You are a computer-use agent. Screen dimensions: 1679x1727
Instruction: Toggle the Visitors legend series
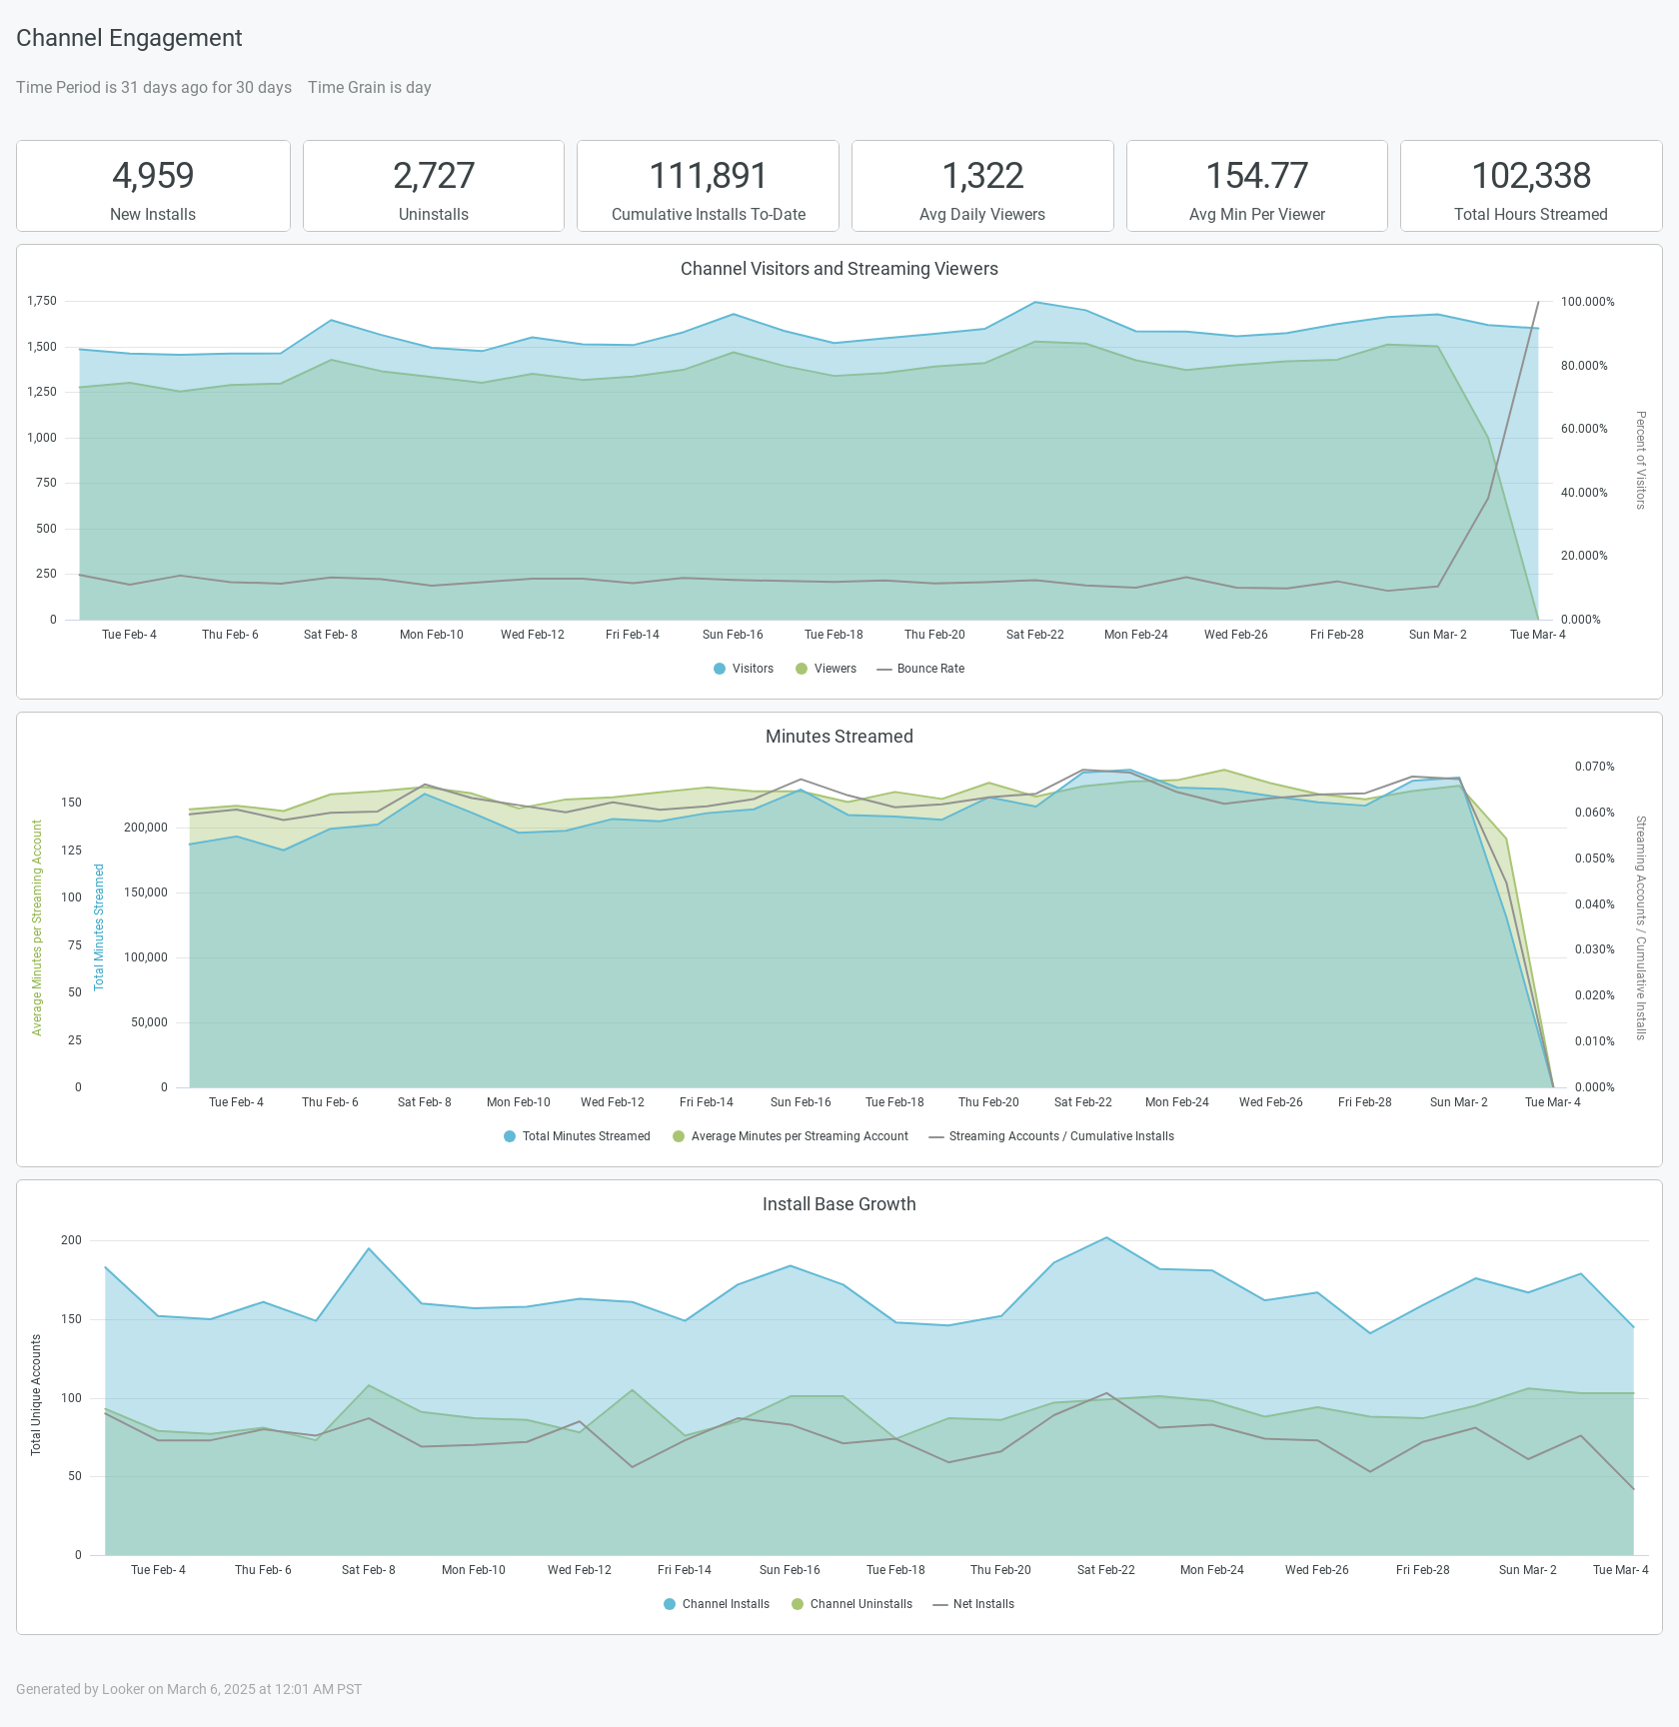click(x=744, y=669)
